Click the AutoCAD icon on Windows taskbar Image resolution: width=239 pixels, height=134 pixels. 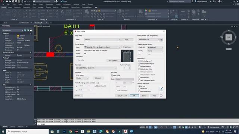[x=125, y=131]
